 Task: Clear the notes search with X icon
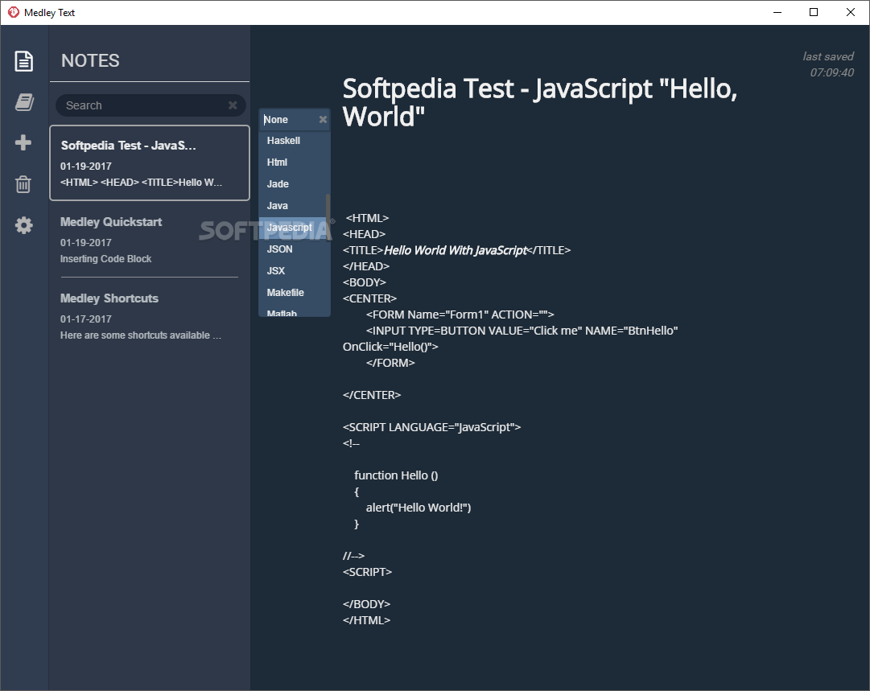[x=233, y=105]
